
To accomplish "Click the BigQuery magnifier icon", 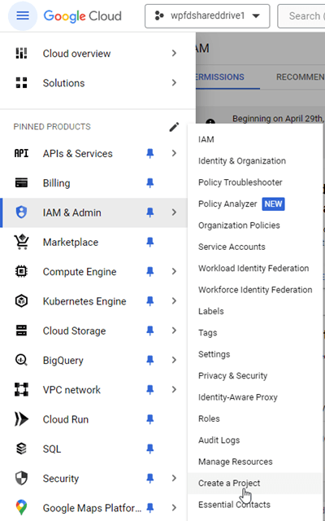I will (22, 360).
